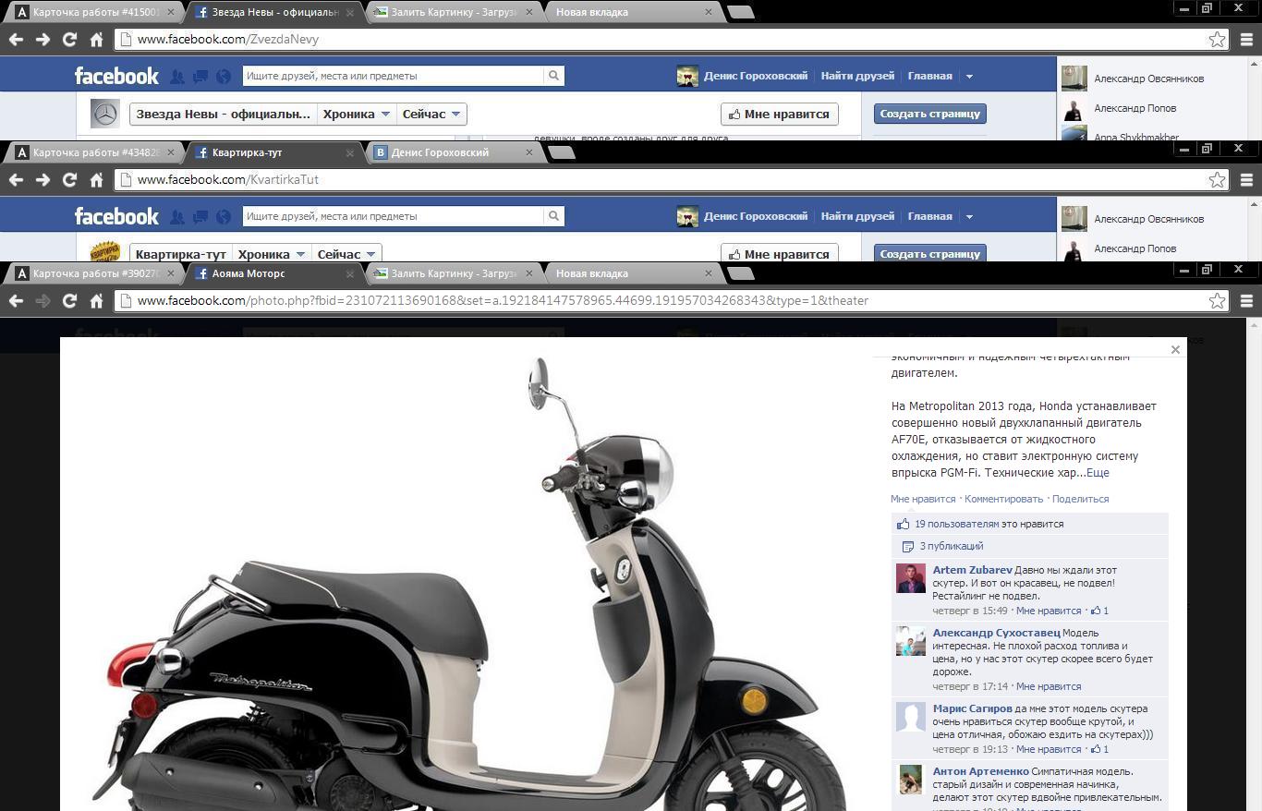1262x811 pixels.
Task: Bookmark the photo.php page with the star
Action: (x=1217, y=300)
